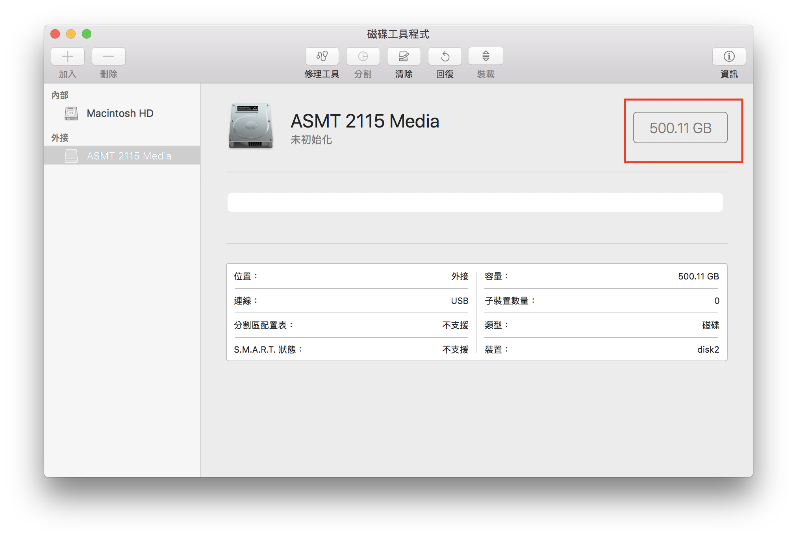Image resolution: width=797 pixels, height=540 pixels.
Task: Click the 位置 label
Action: [246, 276]
